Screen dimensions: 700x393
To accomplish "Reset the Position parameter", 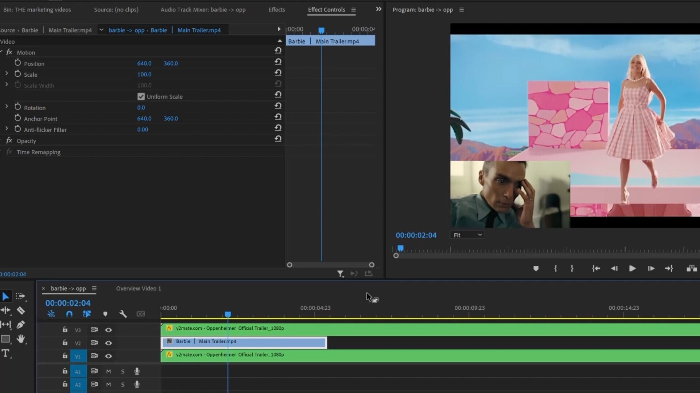I will tap(278, 61).
